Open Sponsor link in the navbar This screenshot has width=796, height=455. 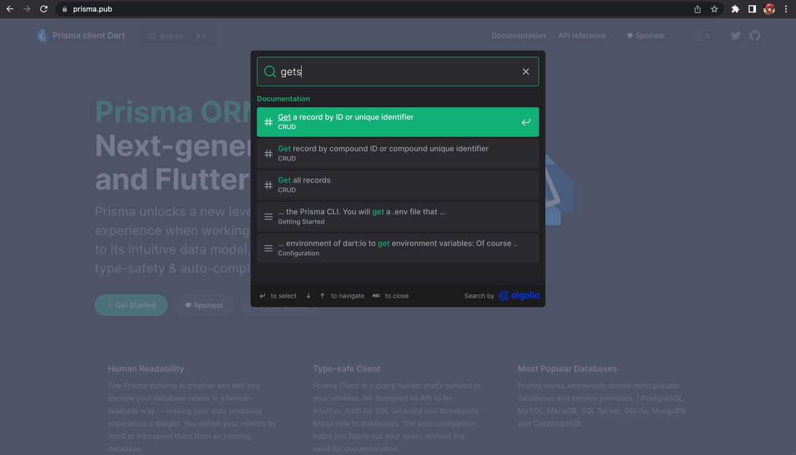coord(649,36)
